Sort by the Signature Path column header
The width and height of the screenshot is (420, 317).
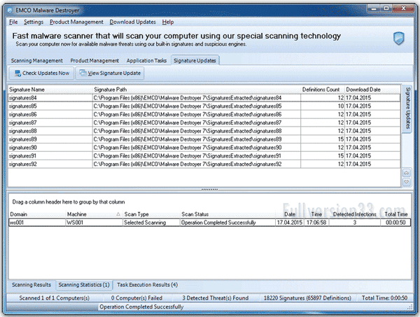[x=197, y=90]
